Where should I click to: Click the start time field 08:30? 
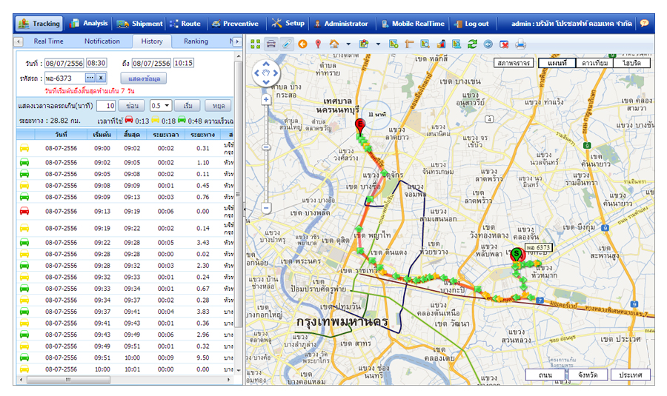96,63
